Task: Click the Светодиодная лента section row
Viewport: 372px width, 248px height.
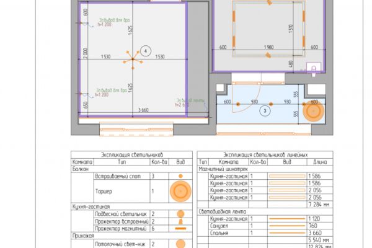Action: pos(265,211)
